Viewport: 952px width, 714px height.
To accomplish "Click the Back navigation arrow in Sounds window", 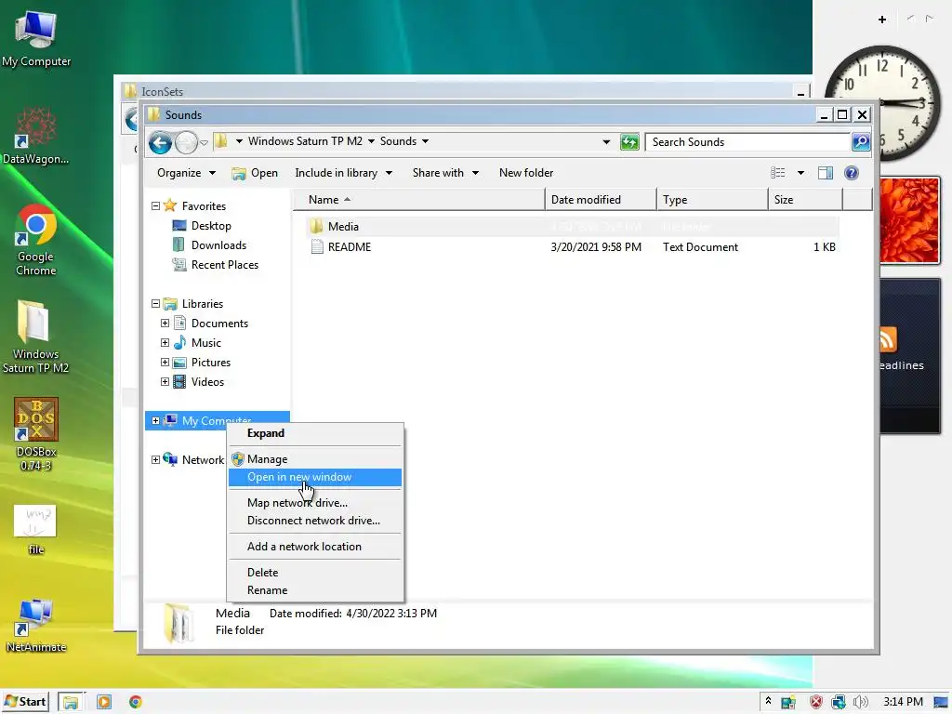I will [160, 142].
